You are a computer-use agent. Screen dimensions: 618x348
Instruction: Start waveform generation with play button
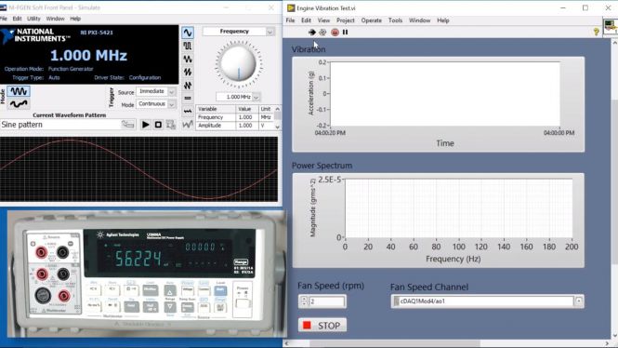point(145,125)
